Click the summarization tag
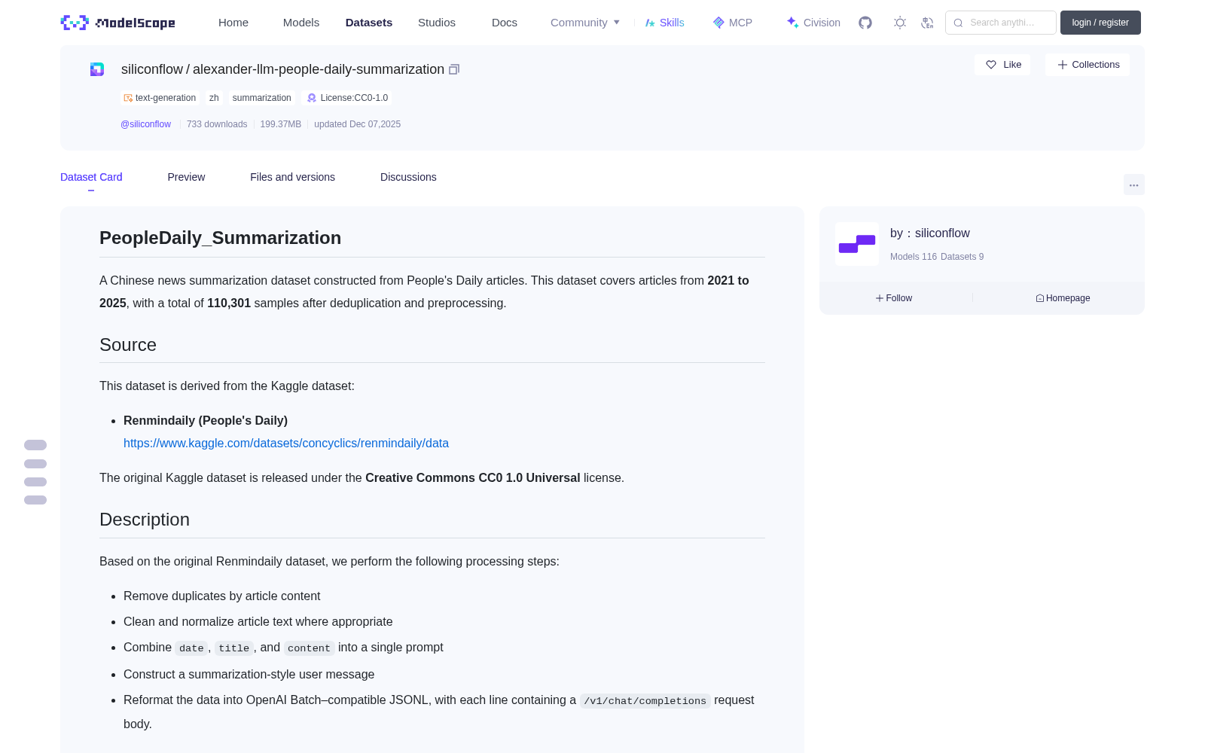The image size is (1205, 753). click(261, 98)
